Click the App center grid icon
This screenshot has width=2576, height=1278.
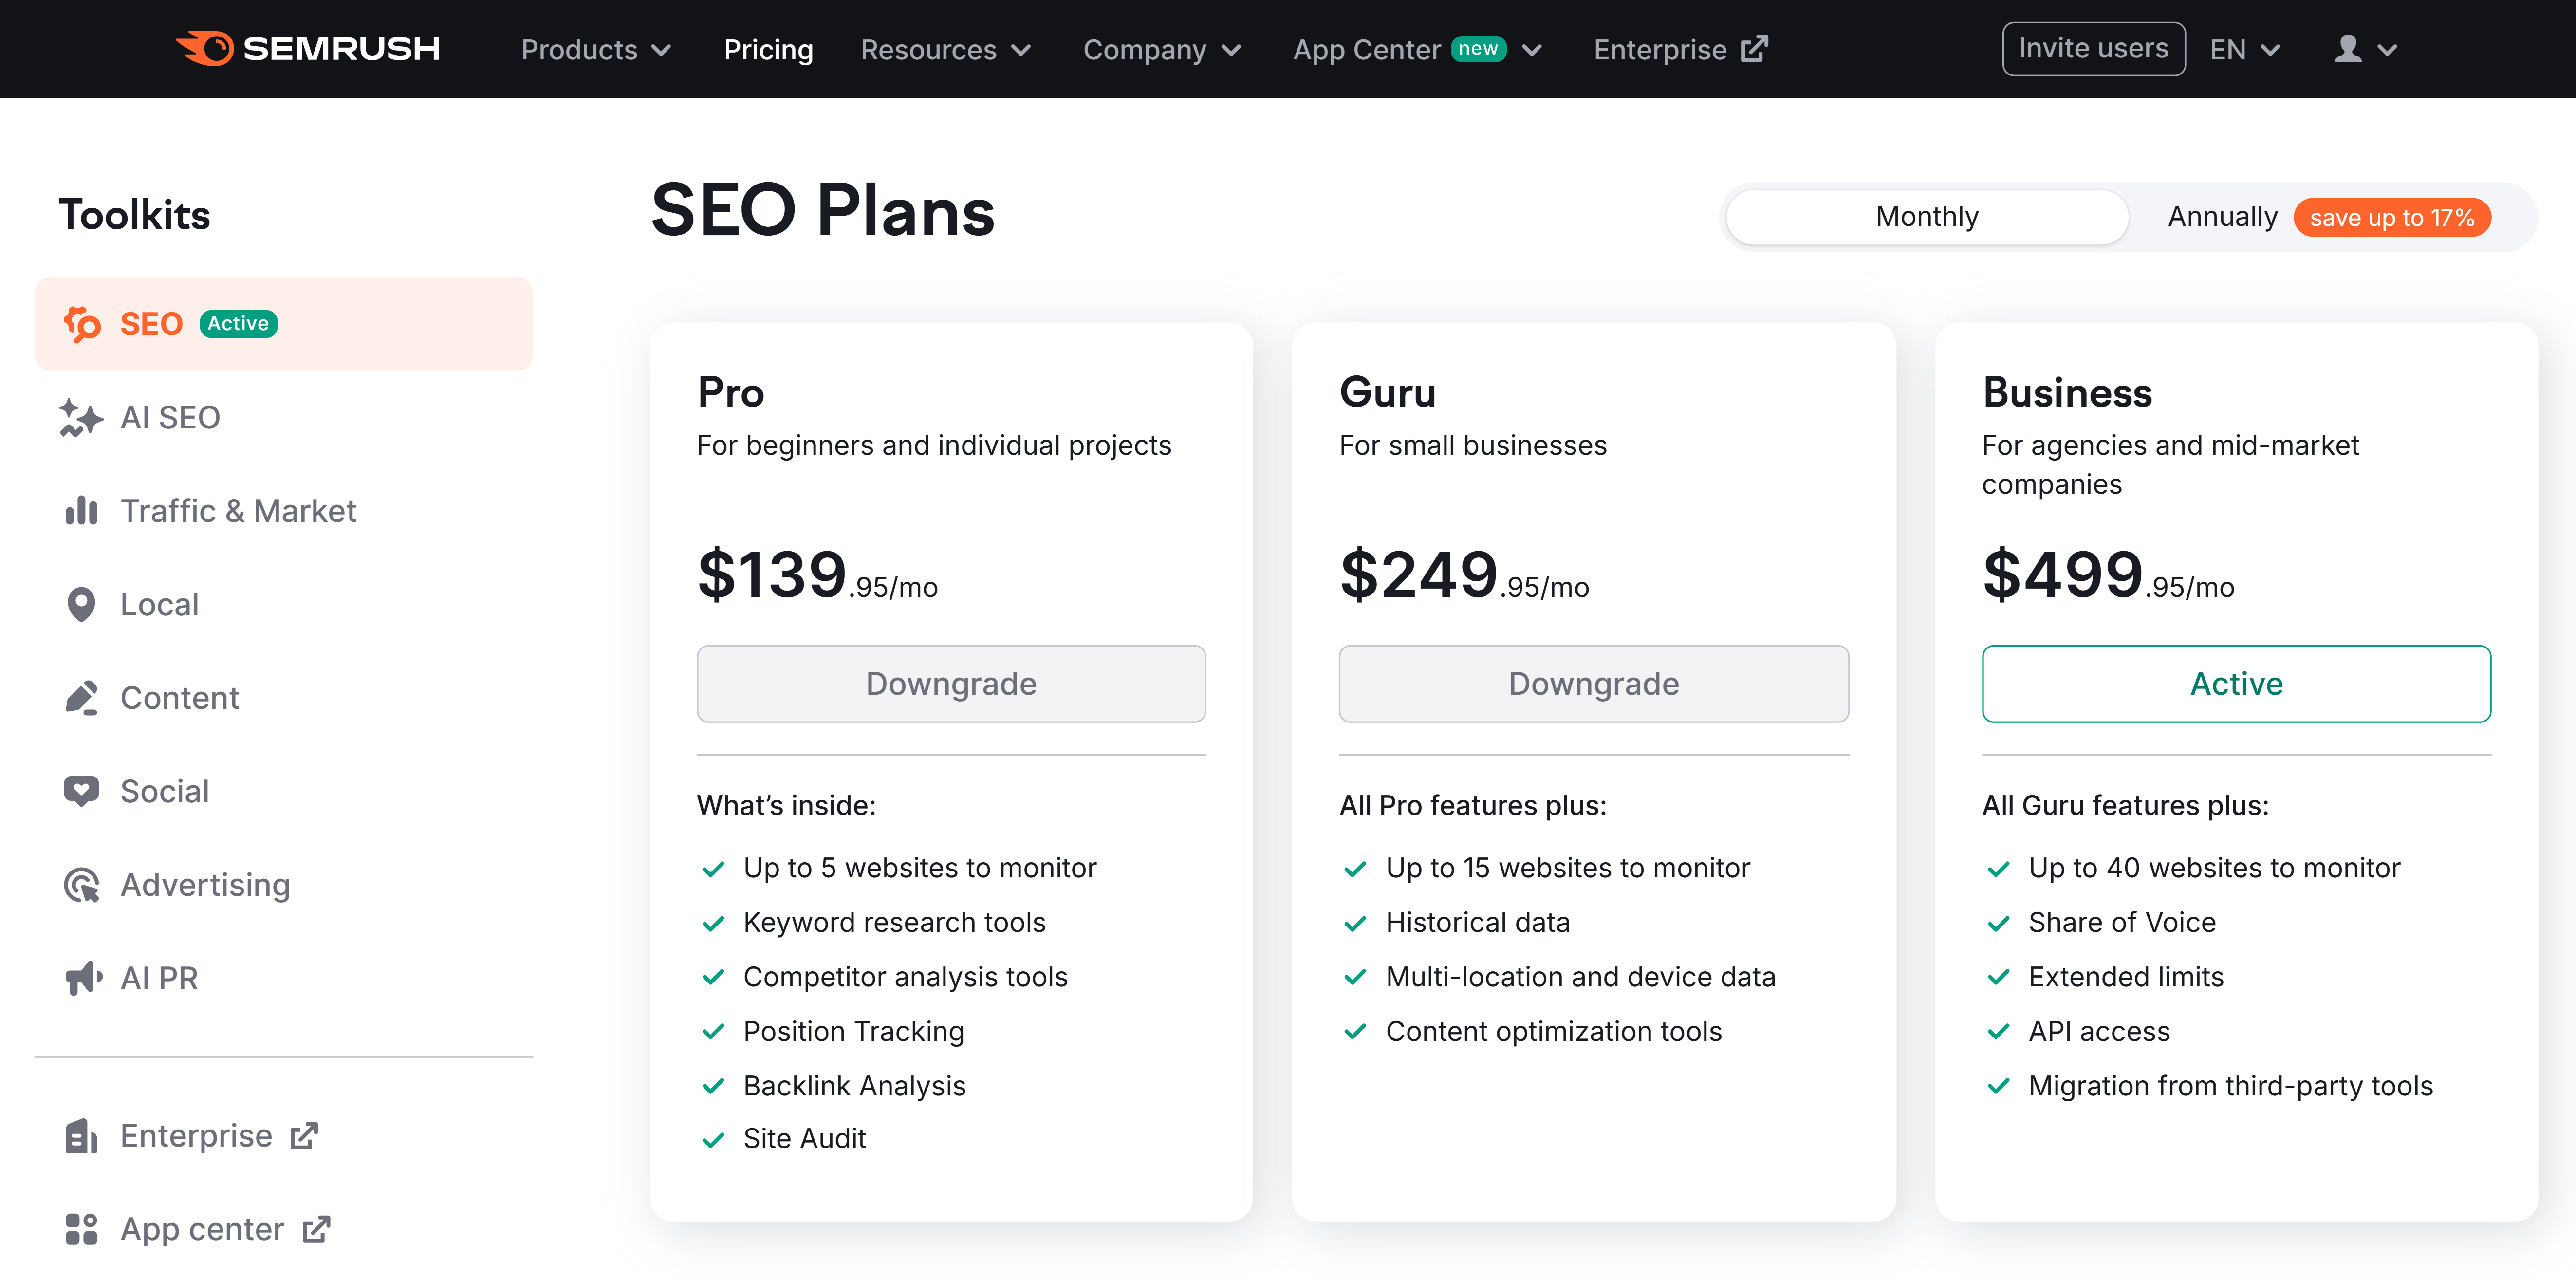pos(80,1229)
